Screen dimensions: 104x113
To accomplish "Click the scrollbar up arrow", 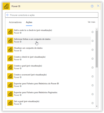I will click(x=97, y=29).
